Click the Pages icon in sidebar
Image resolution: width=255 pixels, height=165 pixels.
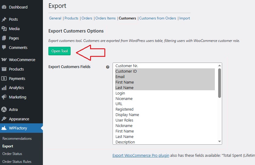pos(4,38)
